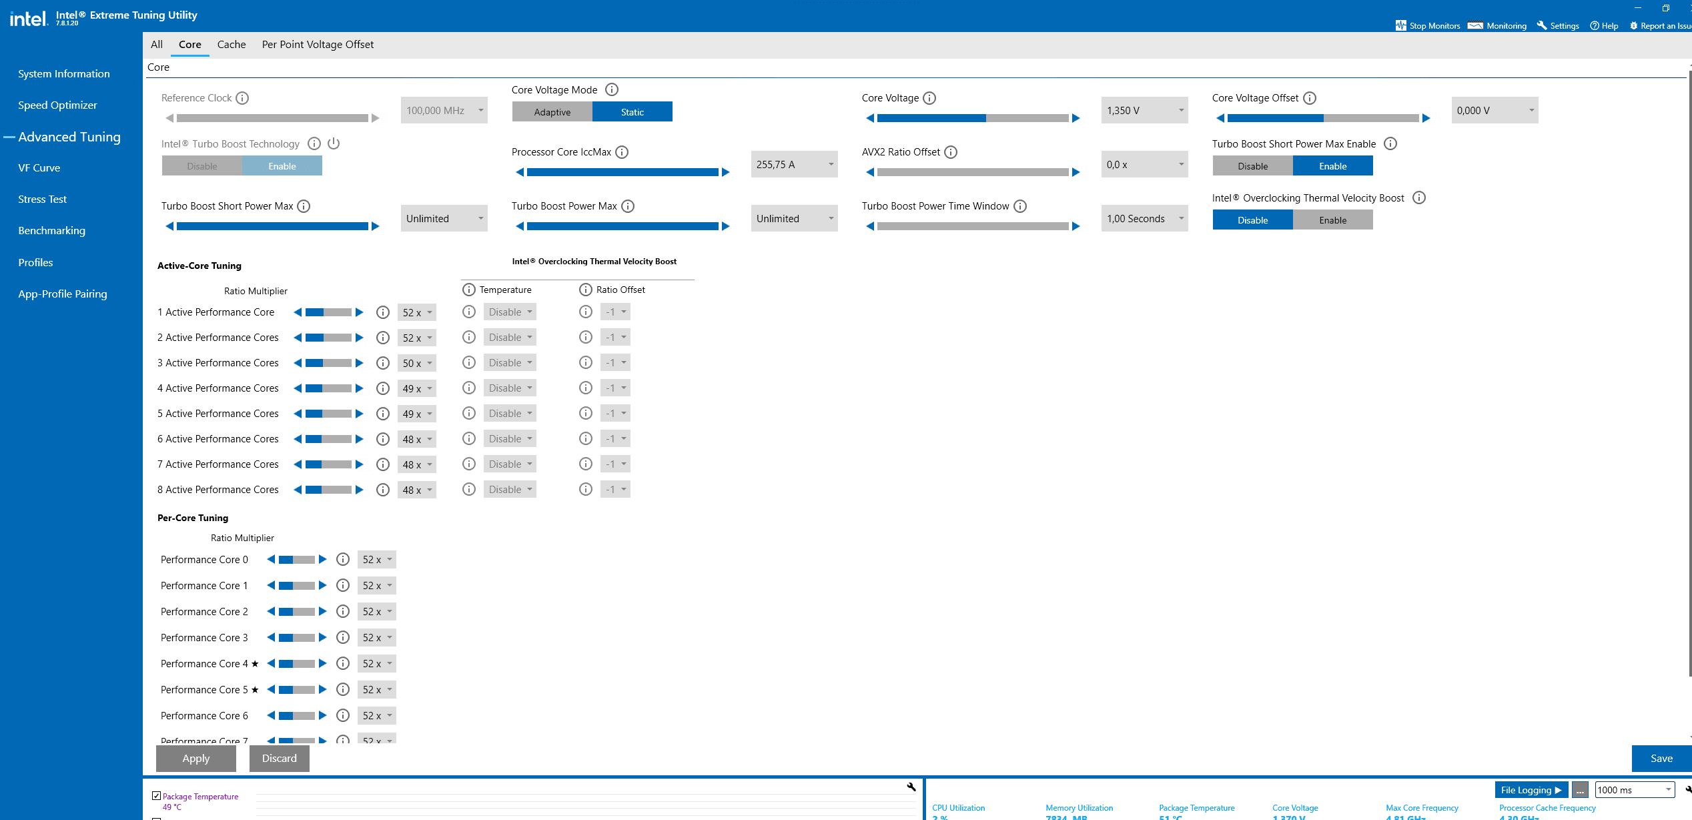Viewport: 1692px width, 820px height.
Task: Decrease Performance Core 0 ratio arrow
Action: coord(271,559)
